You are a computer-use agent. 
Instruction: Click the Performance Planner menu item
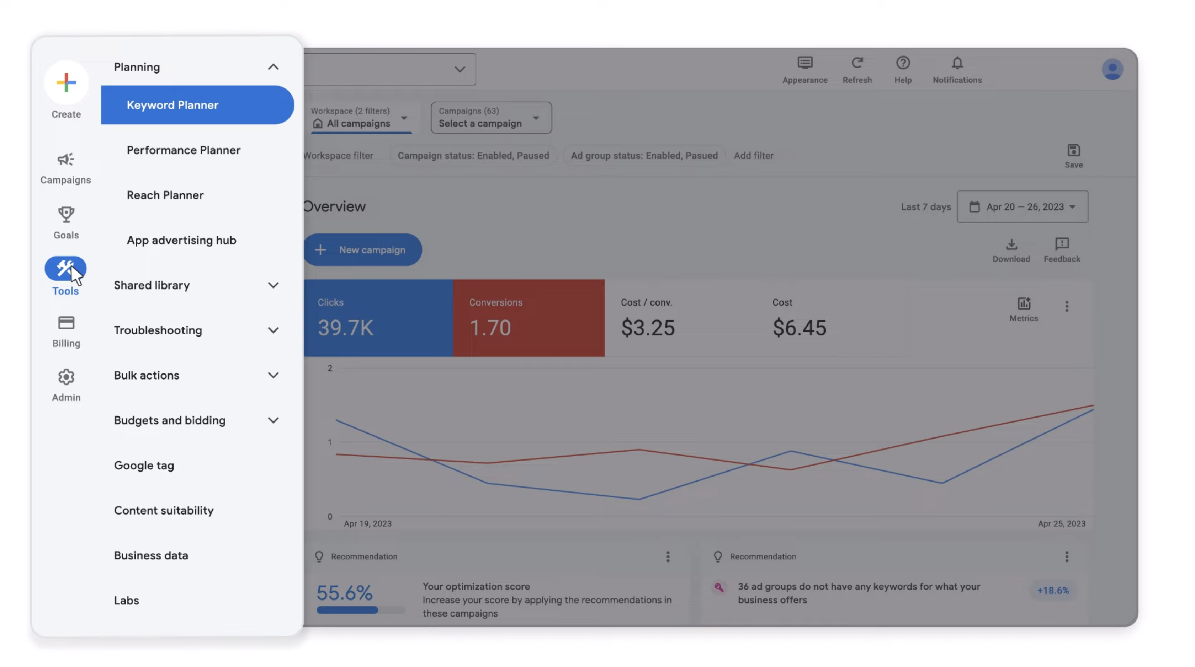[183, 149]
